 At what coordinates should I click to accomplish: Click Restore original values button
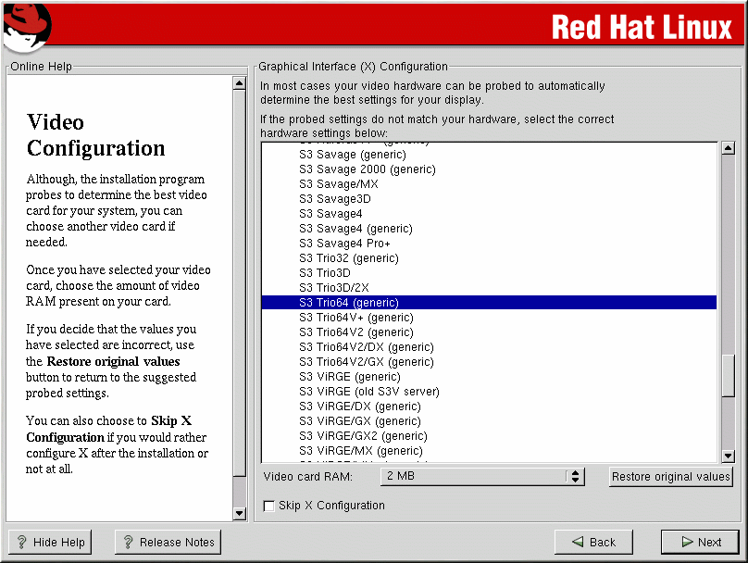[671, 477]
